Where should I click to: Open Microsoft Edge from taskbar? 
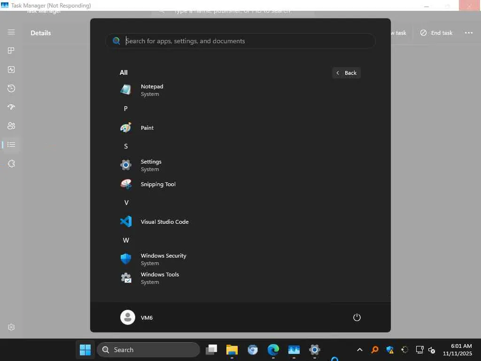[x=273, y=350]
